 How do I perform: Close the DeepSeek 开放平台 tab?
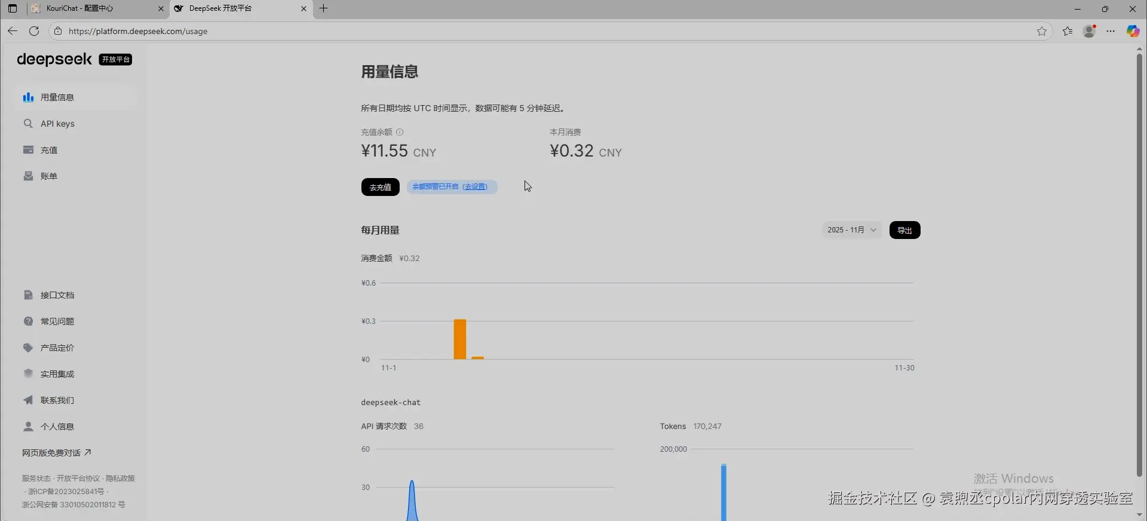tap(303, 8)
